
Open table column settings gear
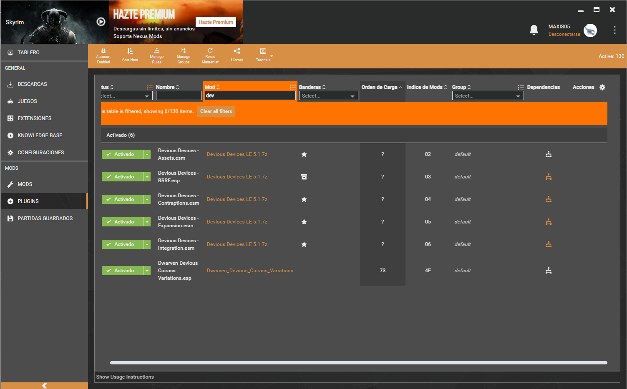coord(602,87)
